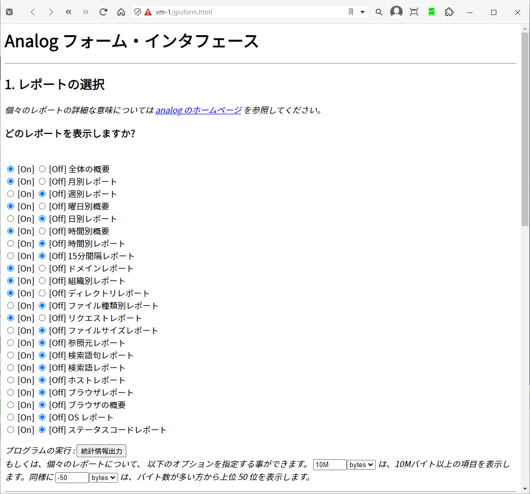
Task: Click the 10M threshold input field
Action: 330,465
